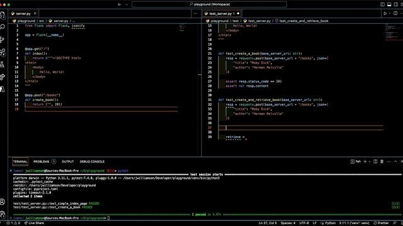Go back with the navigation arrow
This screenshot has height=226, width=403.
pos(120,4)
